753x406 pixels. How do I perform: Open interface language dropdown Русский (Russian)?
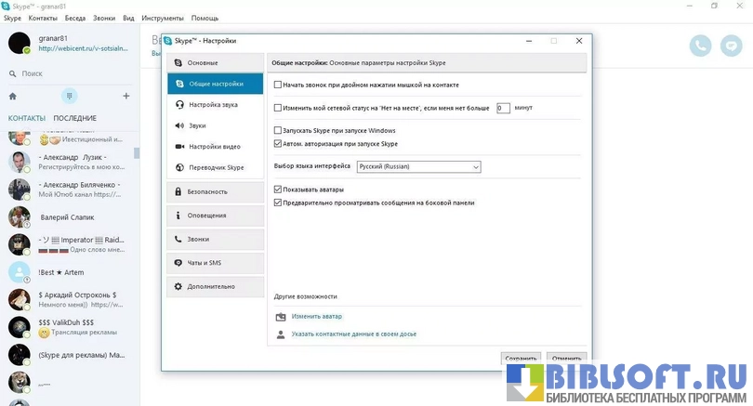[x=418, y=166]
